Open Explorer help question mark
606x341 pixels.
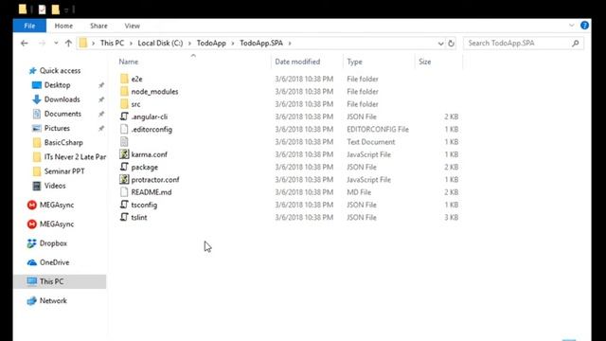(x=584, y=26)
